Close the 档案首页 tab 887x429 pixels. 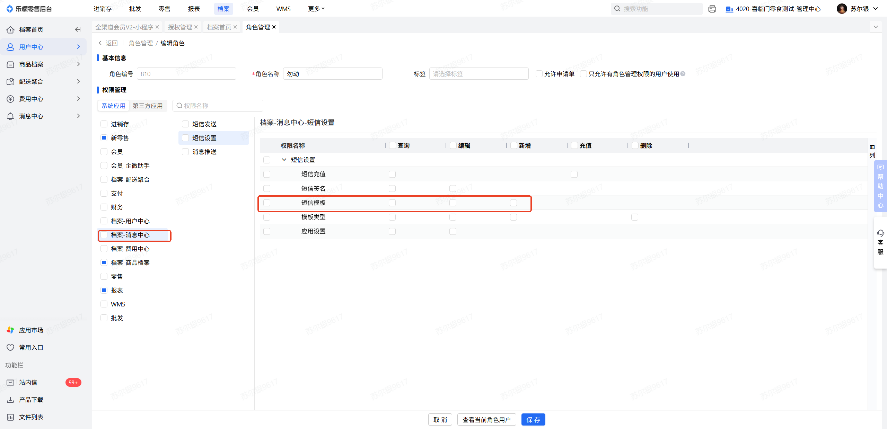coord(235,27)
